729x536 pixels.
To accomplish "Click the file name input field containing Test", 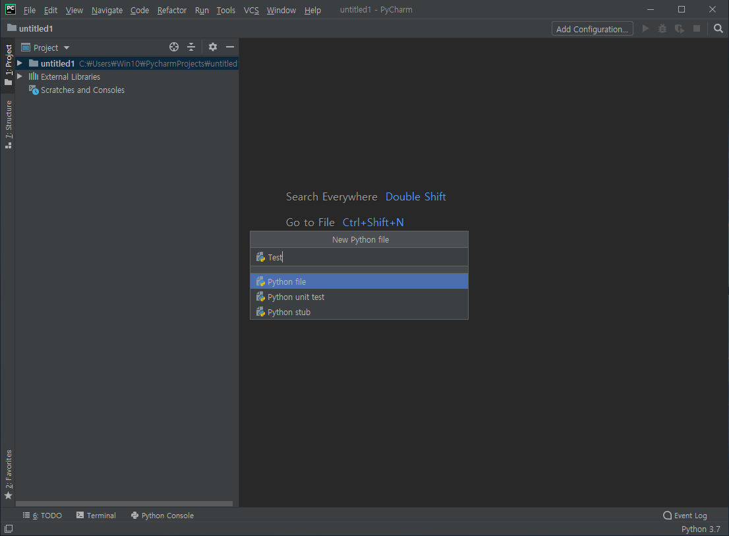I will coord(359,257).
